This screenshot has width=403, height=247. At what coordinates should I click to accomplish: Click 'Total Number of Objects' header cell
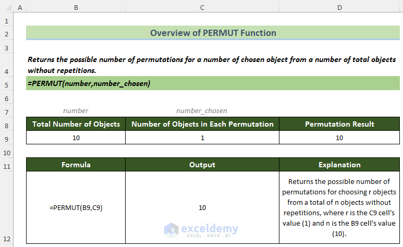pyautogui.click(x=76, y=124)
